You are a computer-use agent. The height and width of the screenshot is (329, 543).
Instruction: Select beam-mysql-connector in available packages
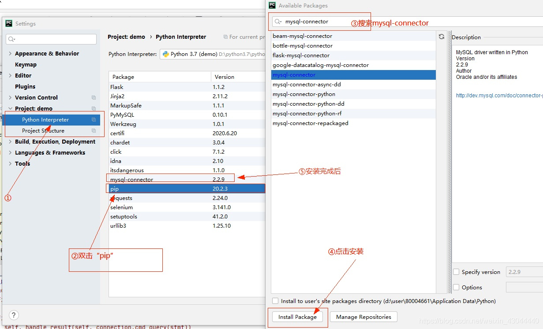pos(353,36)
